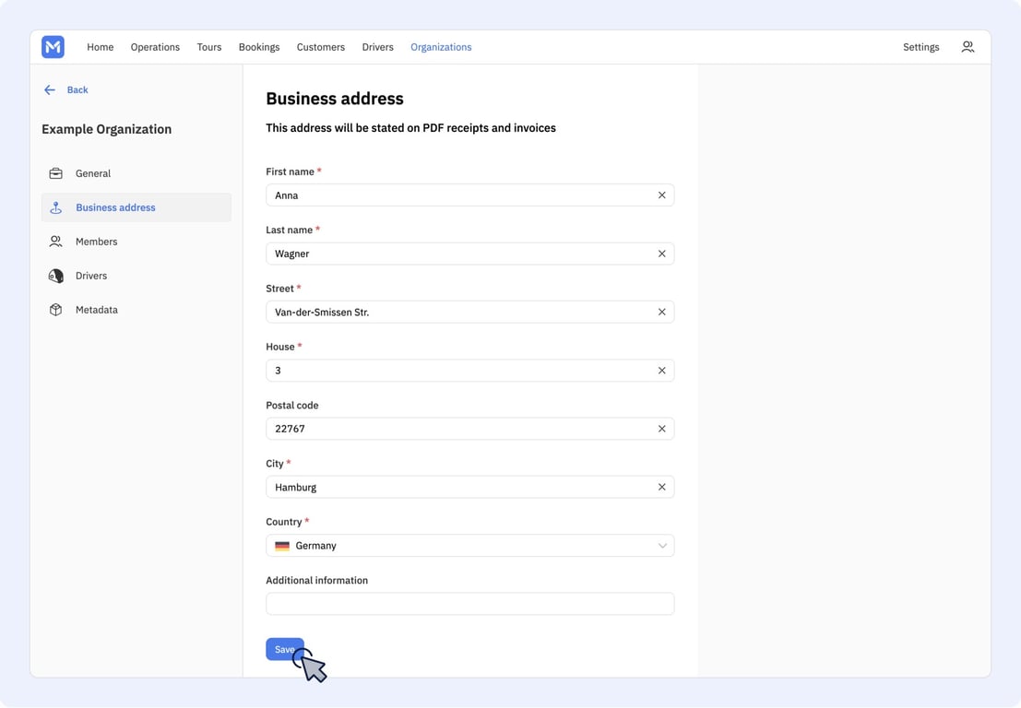Open the Country select showing Germany
1021x708 pixels.
coord(470,546)
